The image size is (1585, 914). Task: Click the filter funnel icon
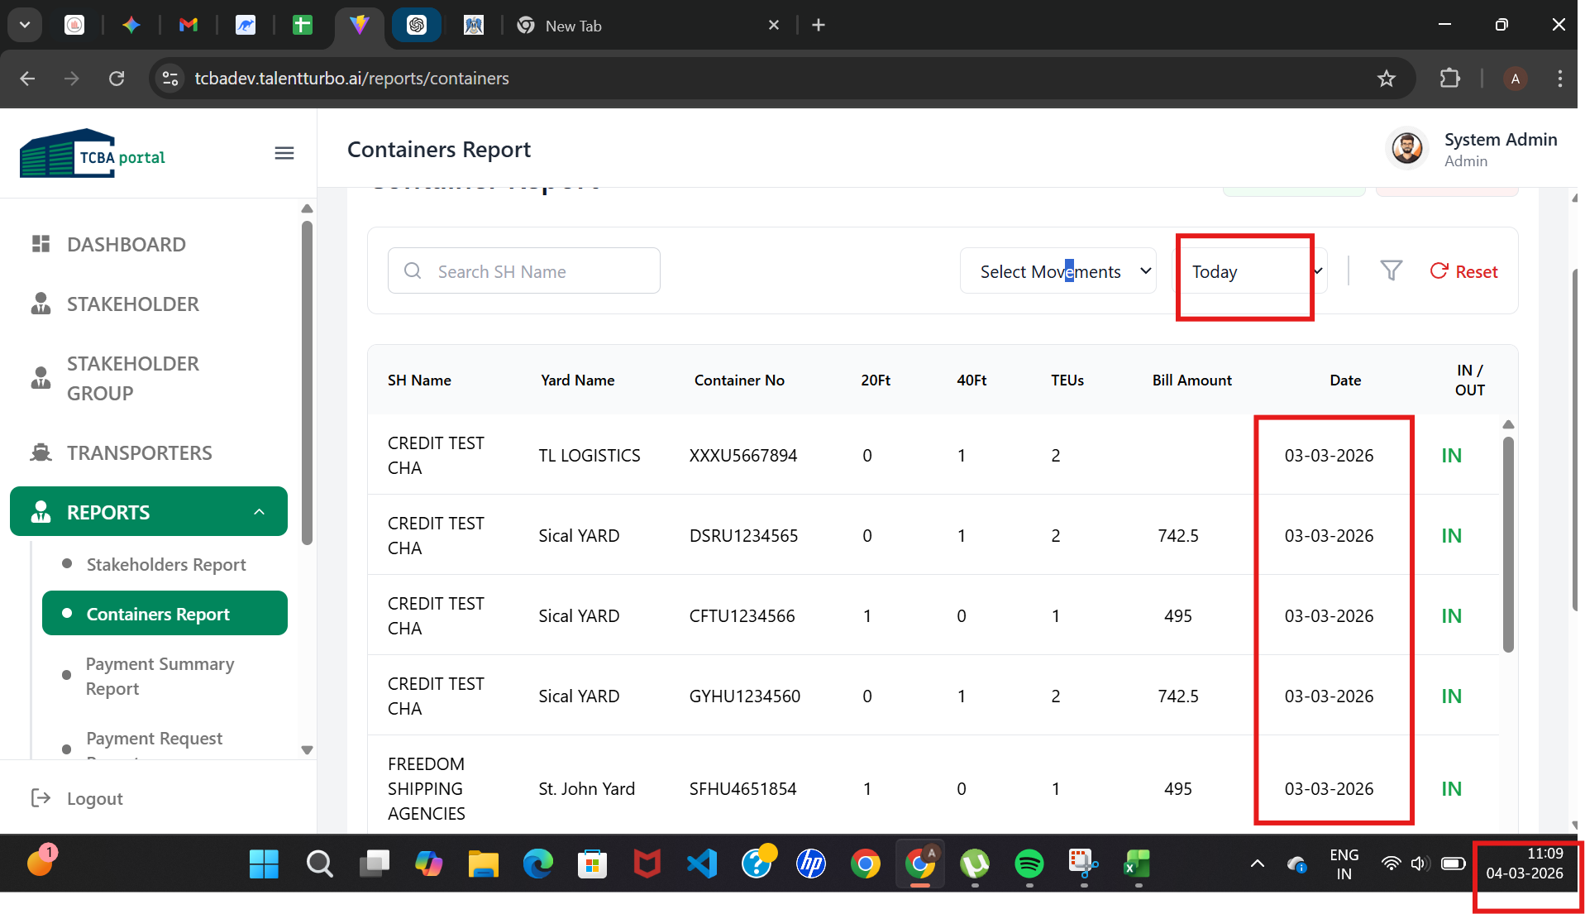point(1391,271)
